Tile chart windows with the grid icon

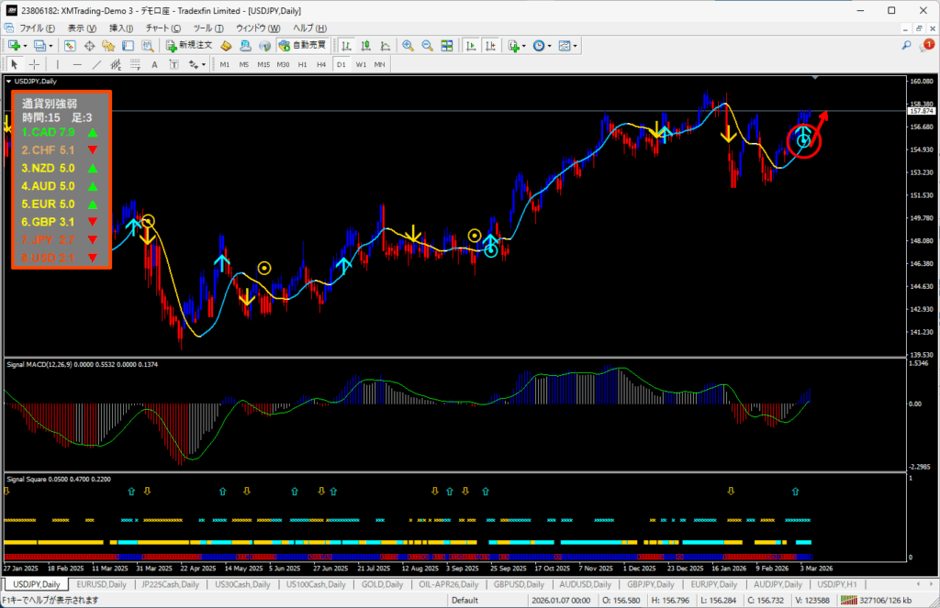[x=447, y=45]
